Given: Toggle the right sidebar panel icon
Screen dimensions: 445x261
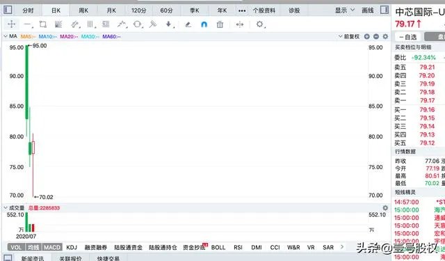Looking at the screenshot, I should click(x=385, y=10).
